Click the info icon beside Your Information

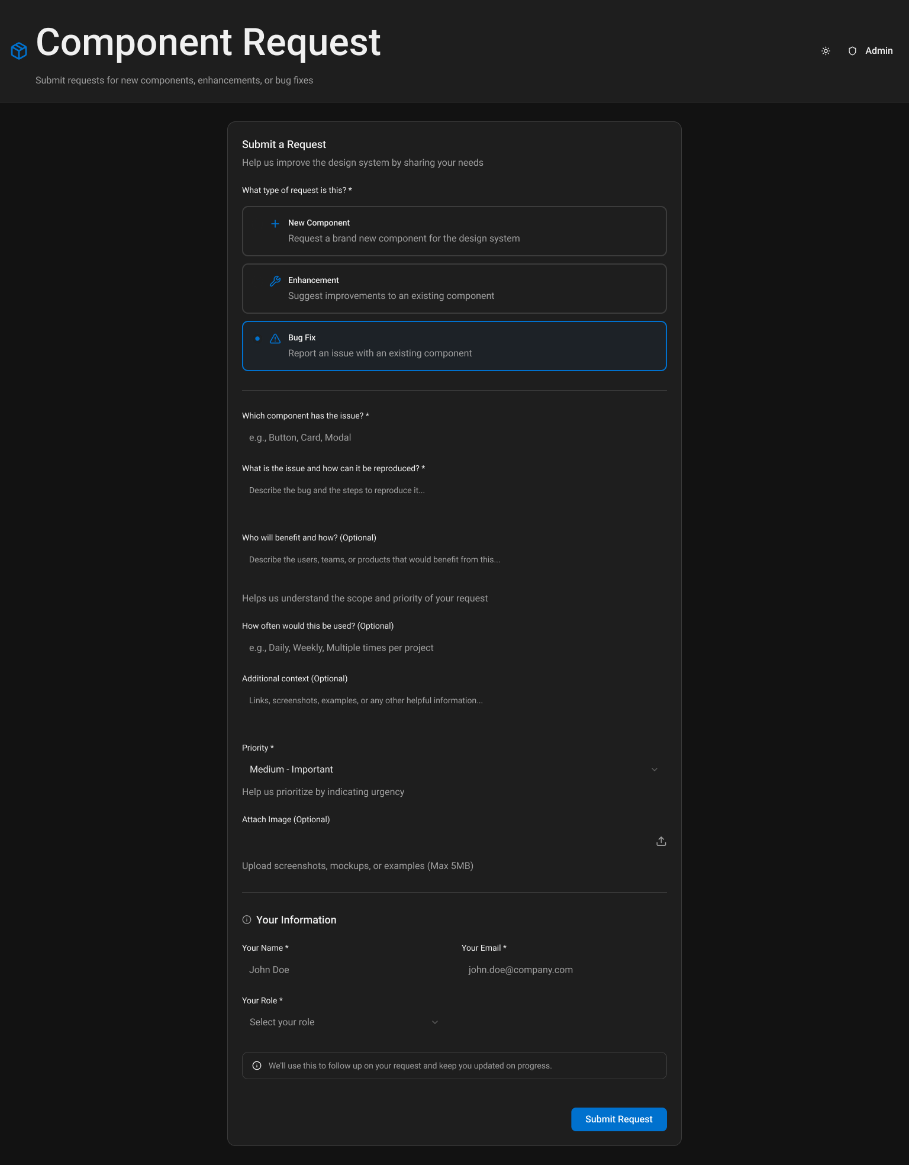pyautogui.click(x=246, y=919)
